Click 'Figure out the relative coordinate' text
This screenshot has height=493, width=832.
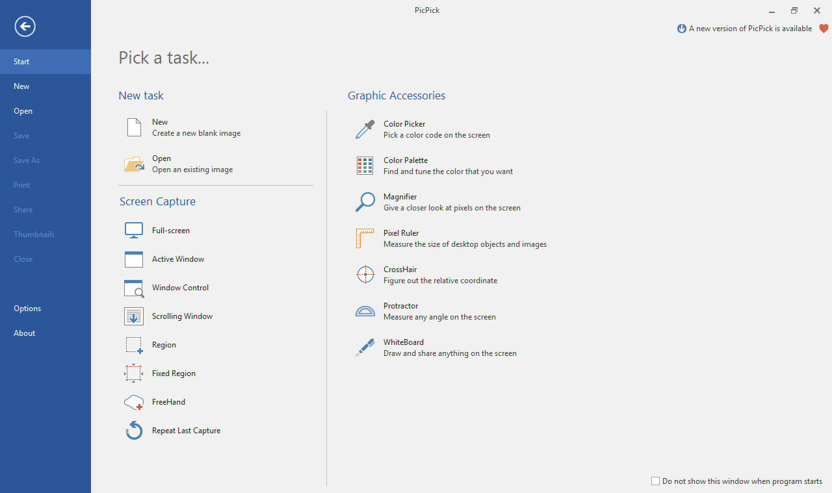tap(441, 281)
